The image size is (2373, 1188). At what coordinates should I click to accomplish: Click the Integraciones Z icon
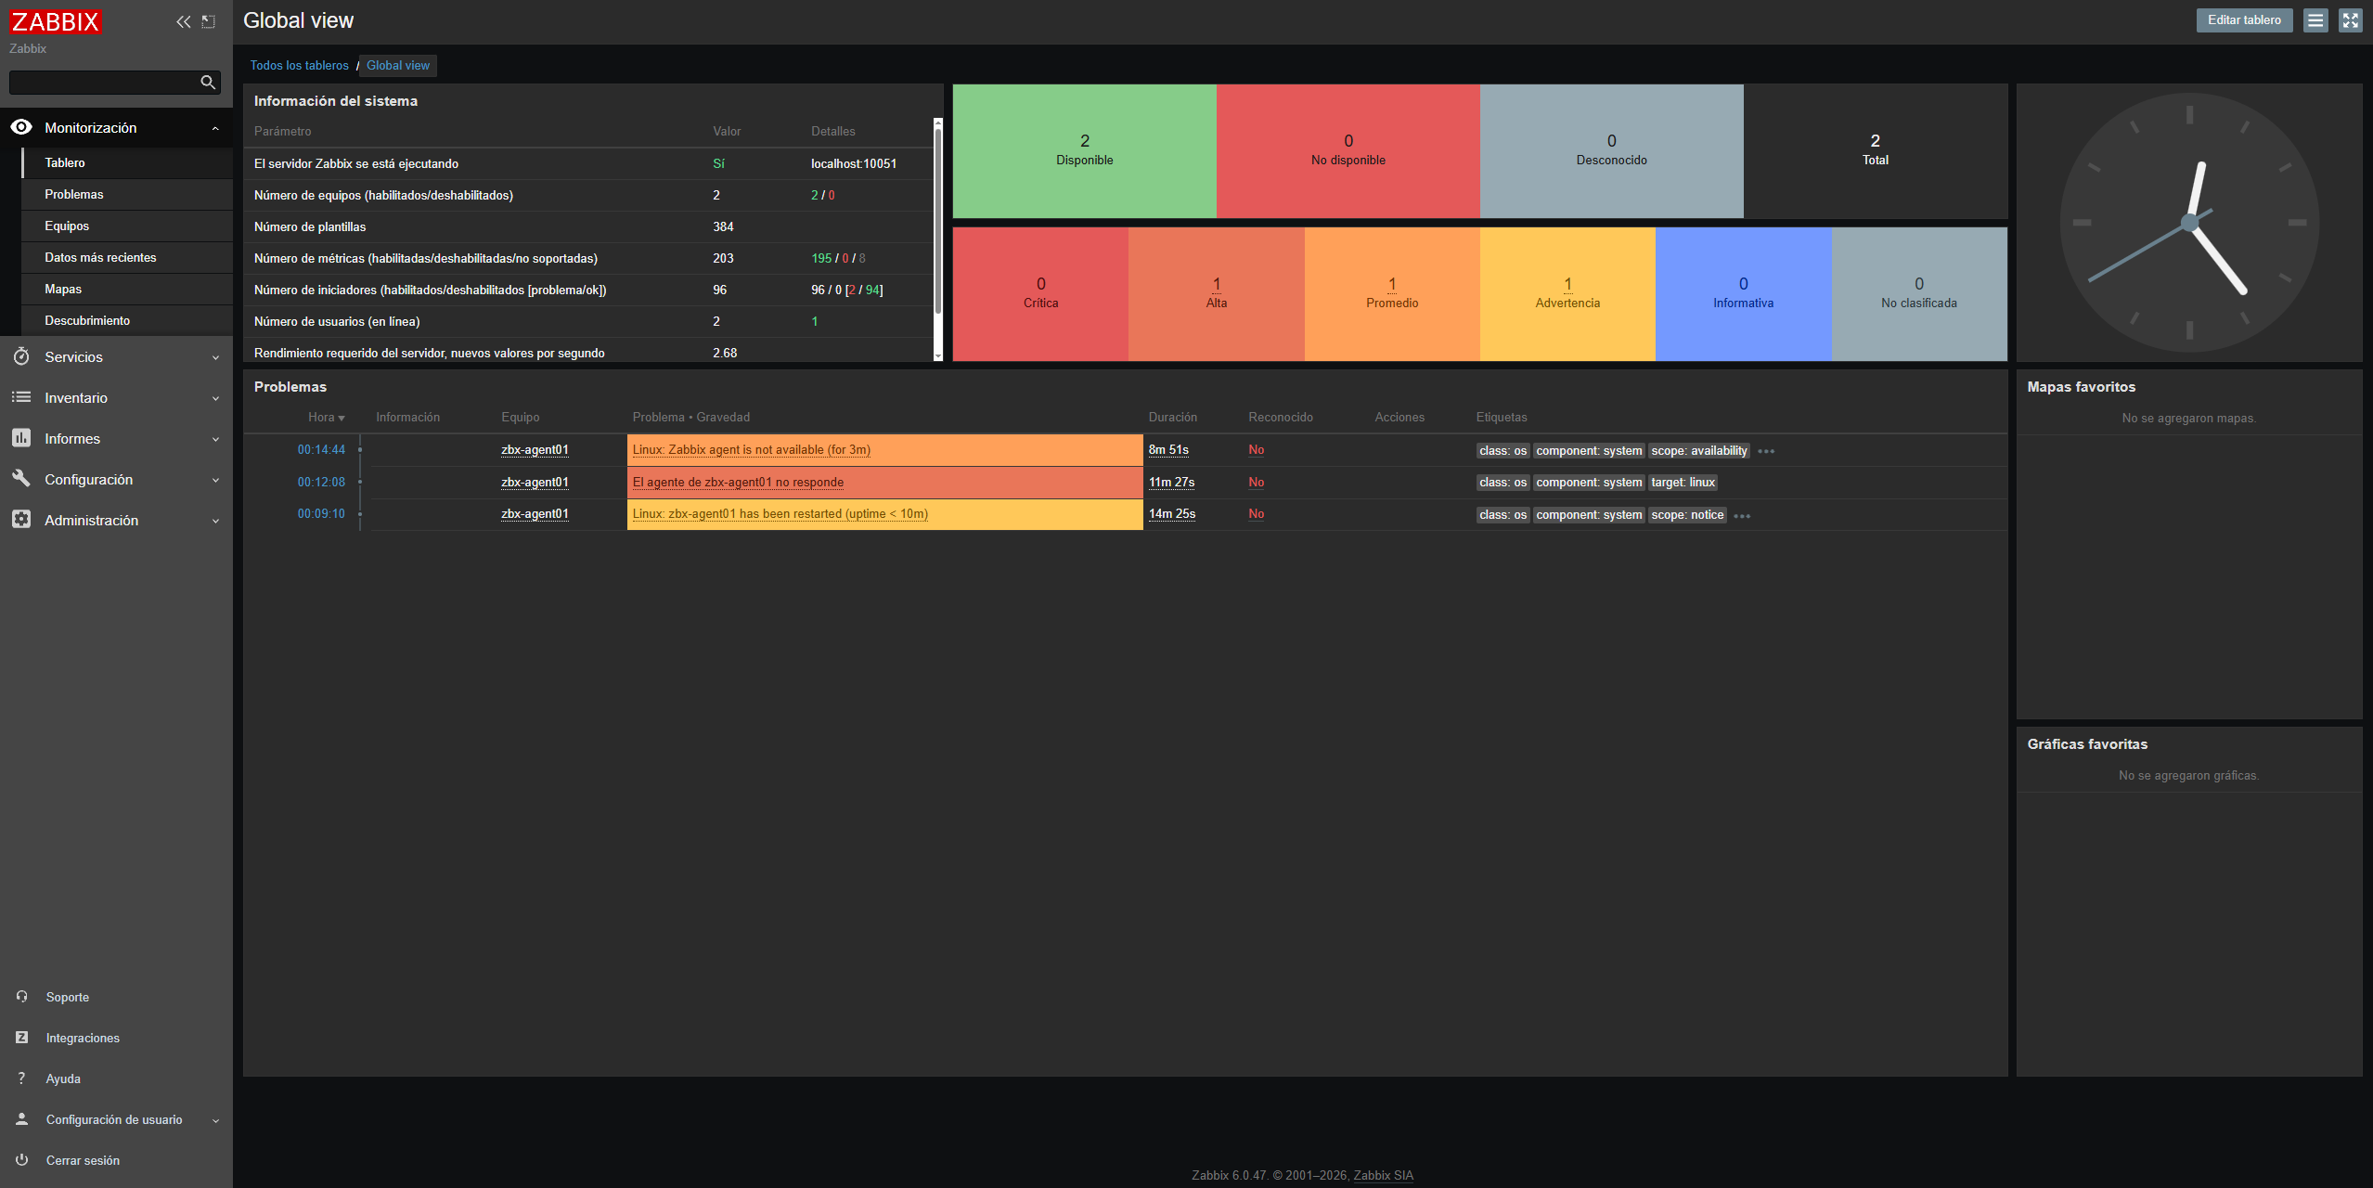point(21,1038)
